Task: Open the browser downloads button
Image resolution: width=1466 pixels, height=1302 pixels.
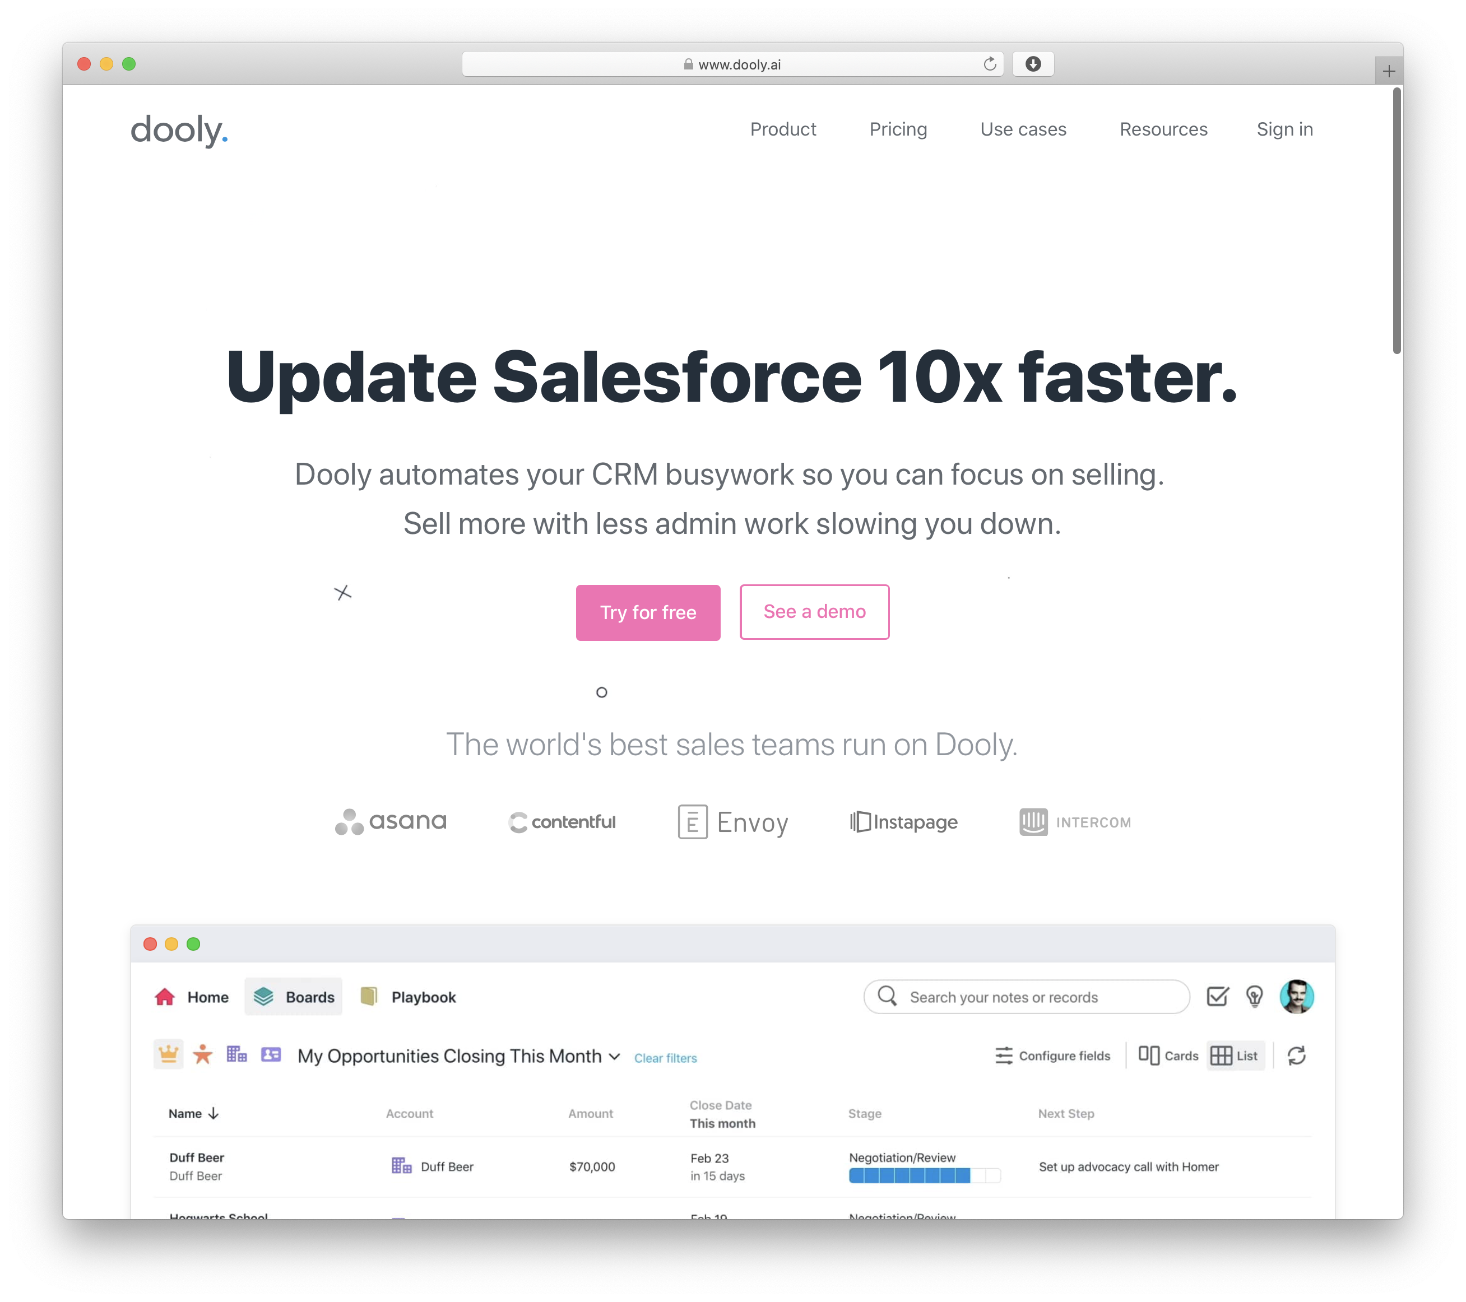Action: [x=1033, y=64]
